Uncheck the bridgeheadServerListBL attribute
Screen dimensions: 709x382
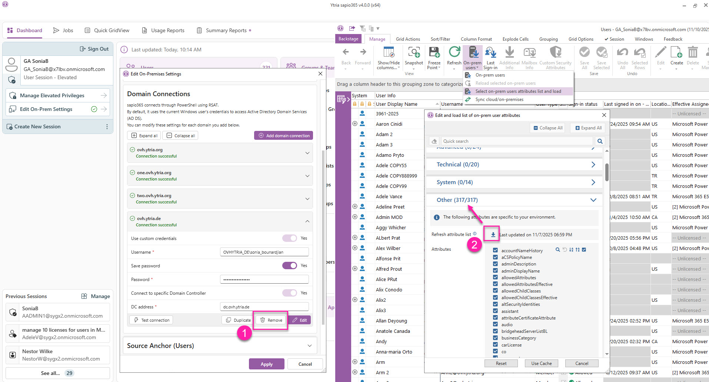[x=495, y=331]
